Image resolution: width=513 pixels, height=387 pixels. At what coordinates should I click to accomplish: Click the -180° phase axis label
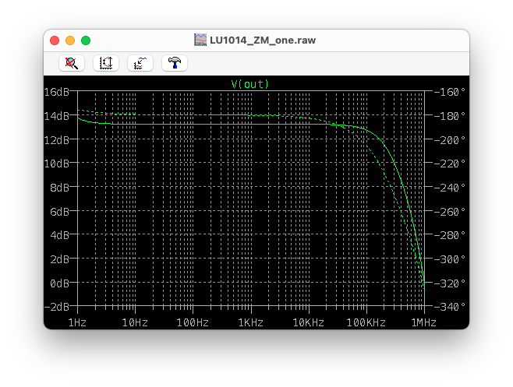pos(450,116)
